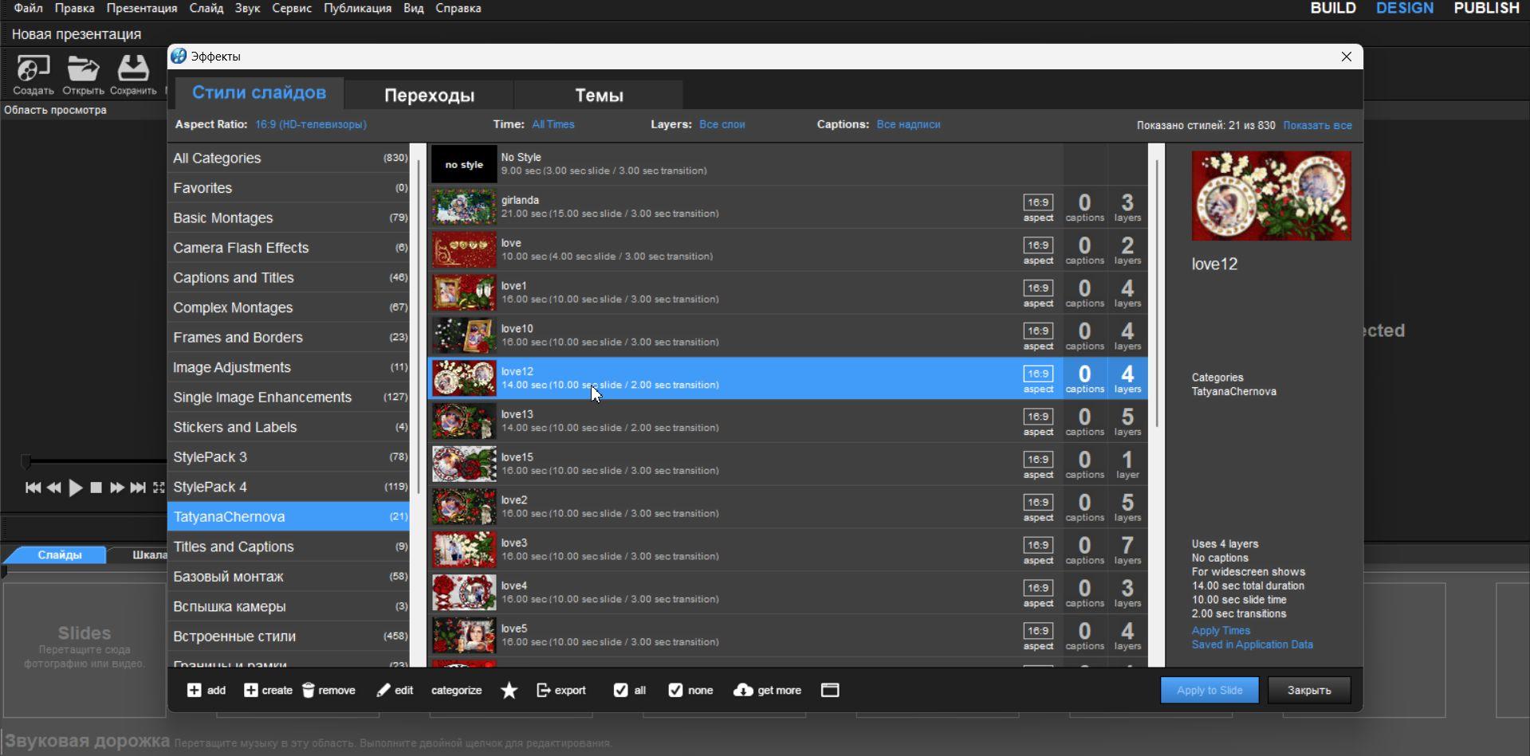Image resolution: width=1530 pixels, height=756 pixels.
Task: Click the get more cloud icon
Action: (x=743, y=690)
